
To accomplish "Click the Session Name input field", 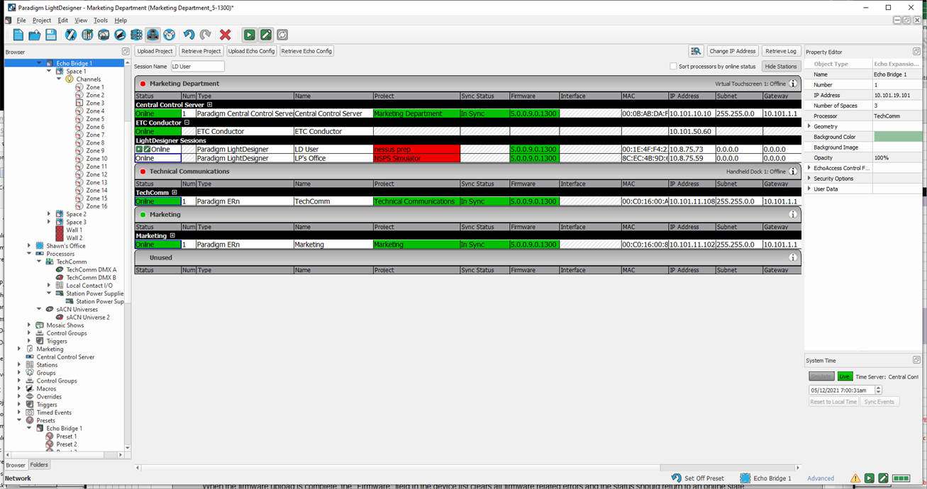I will point(197,67).
